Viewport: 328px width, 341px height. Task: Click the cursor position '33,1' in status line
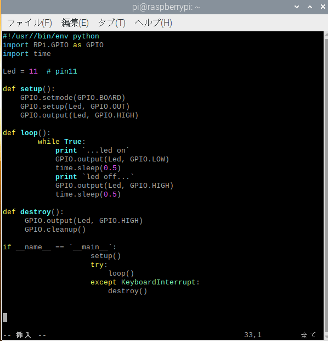tap(253, 335)
